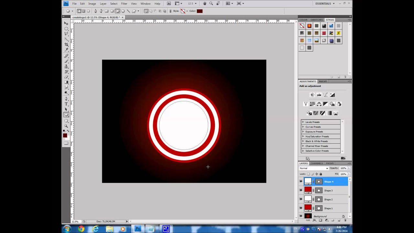Choose Rounded Rectangle in options bar
The image size is (414, 233).
112,11
